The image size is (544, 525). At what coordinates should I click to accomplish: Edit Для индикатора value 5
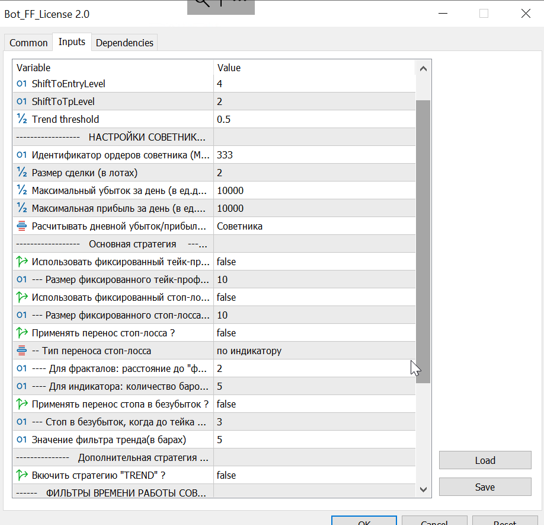point(314,386)
